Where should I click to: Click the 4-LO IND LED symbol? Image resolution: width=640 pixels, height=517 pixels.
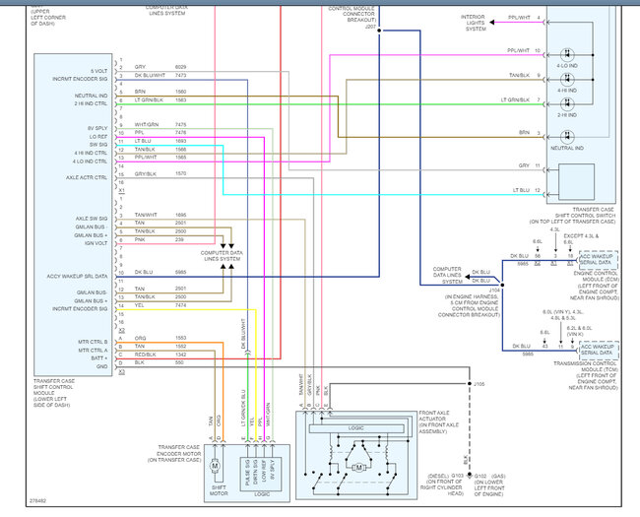(x=567, y=55)
